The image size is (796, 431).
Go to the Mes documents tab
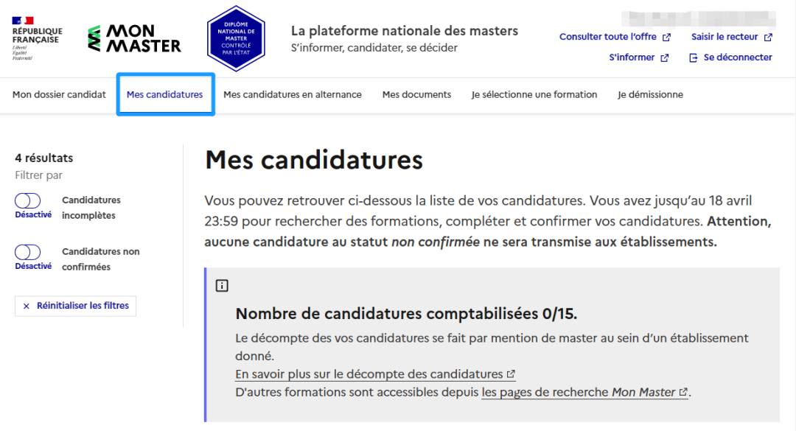pos(416,94)
